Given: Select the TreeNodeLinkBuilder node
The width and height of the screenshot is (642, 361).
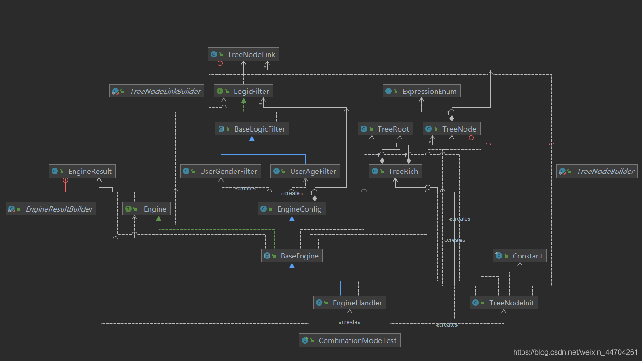Looking at the screenshot, I should click(x=157, y=91).
